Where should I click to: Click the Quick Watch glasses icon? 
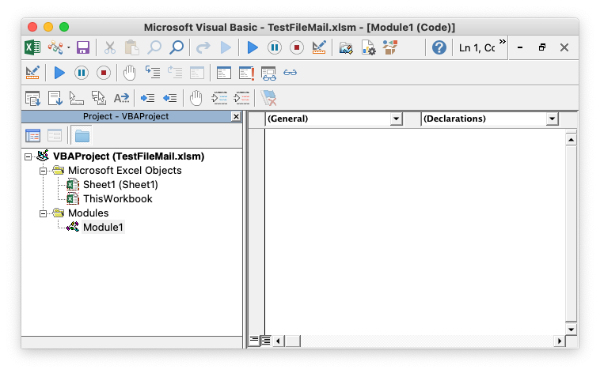click(x=290, y=72)
